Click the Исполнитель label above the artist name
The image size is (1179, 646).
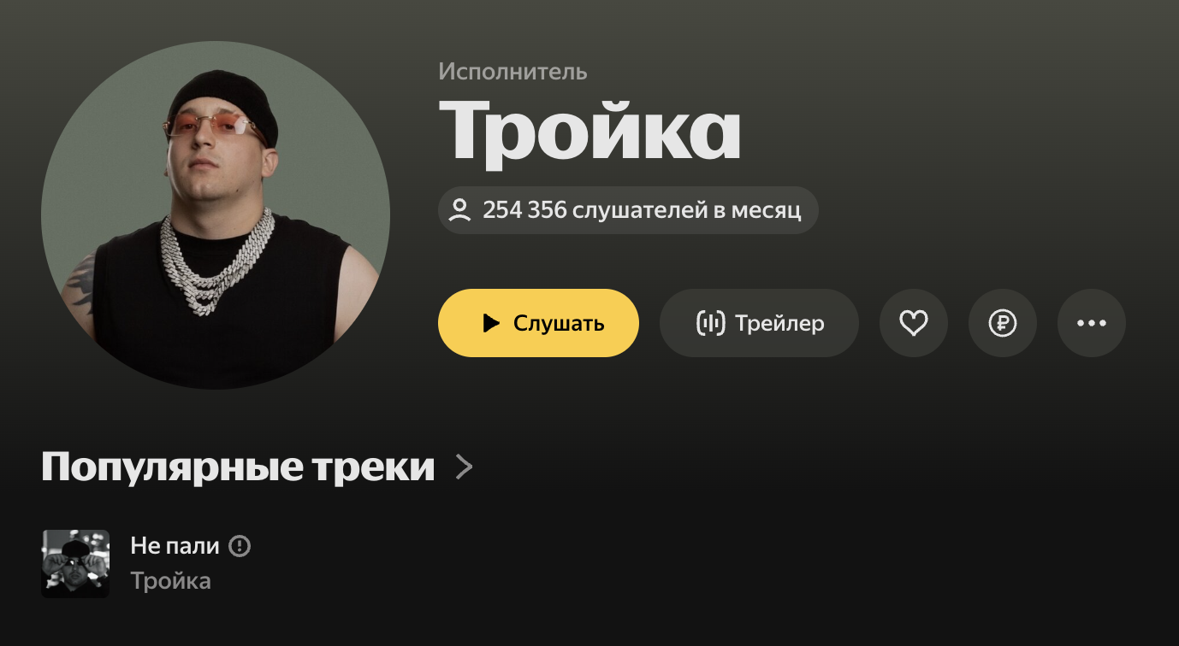point(512,72)
